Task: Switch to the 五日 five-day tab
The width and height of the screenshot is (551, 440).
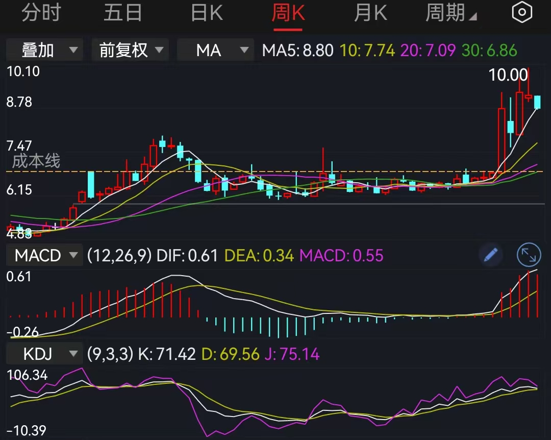Action: coord(122,12)
